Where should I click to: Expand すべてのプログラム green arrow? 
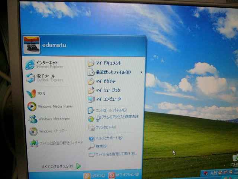click(78, 166)
